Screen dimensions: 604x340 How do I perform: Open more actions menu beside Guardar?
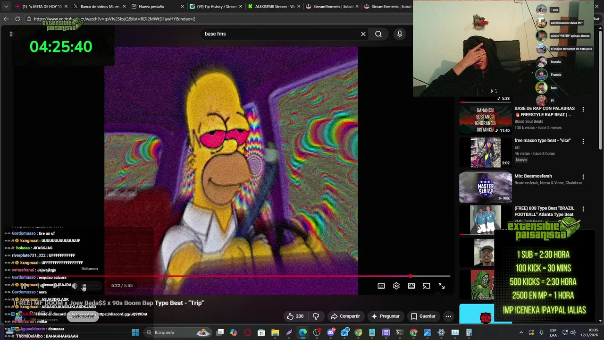tap(449, 316)
